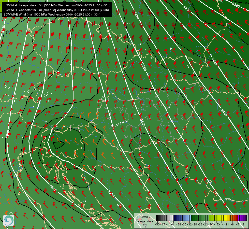This screenshot has width=249, height=229.
Task: Pick the lightest blue swatch above -32 in the legend
Action: click(x=190, y=218)
